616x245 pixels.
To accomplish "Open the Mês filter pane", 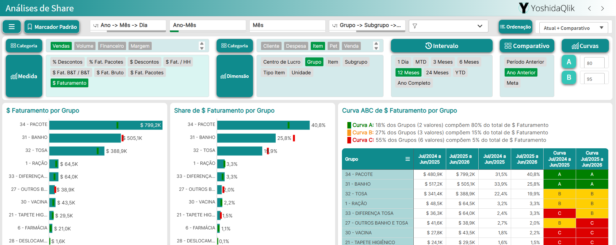I will [287, 26].
